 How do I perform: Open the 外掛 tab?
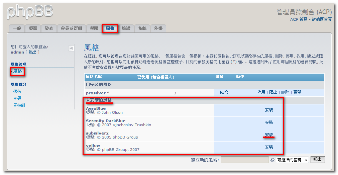tap(158, 28)
